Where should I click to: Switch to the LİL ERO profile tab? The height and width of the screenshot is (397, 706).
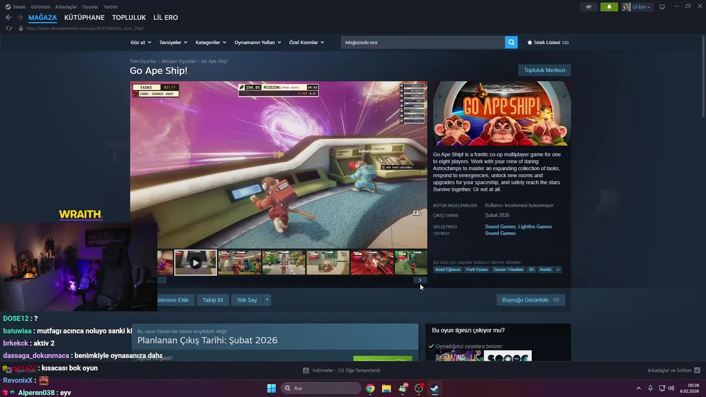pyautogui.click(x=165, y=18)
